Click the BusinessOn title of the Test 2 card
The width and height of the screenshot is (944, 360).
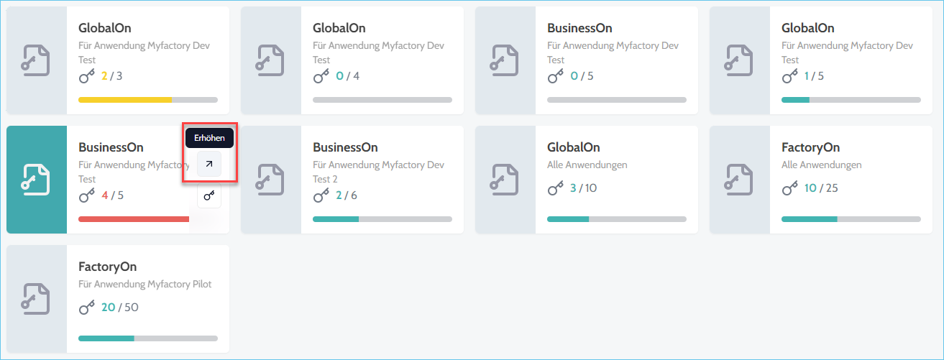pos(345,147)
